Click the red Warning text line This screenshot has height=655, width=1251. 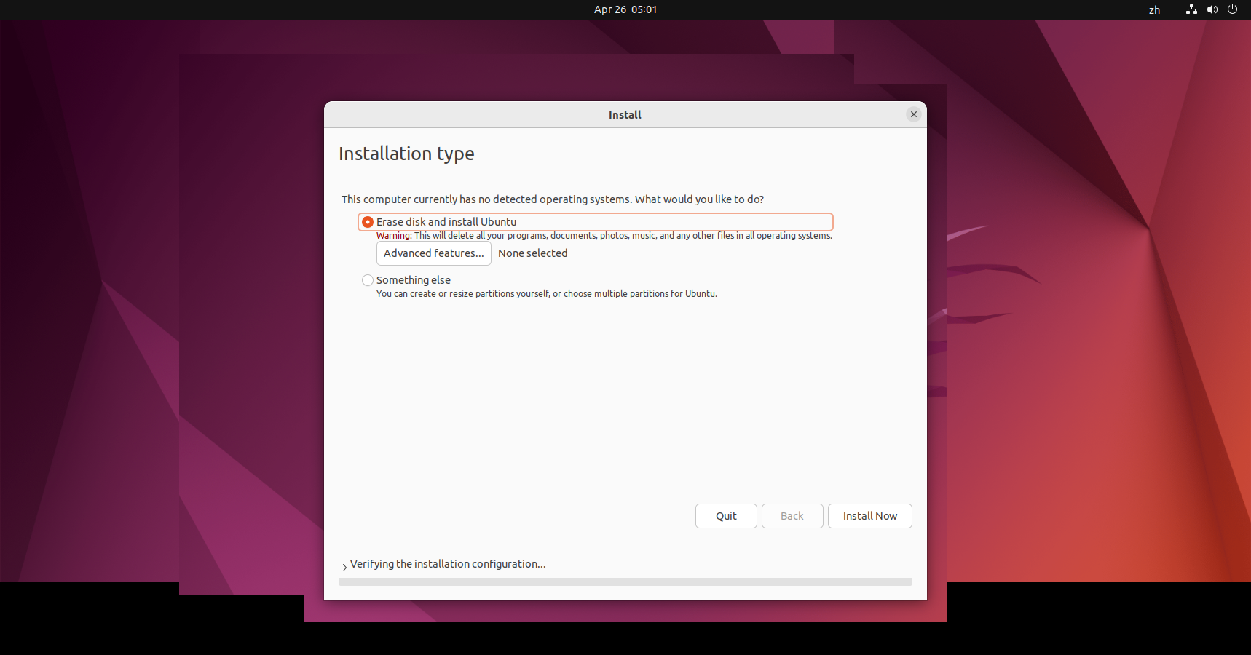(x=604, y=236)
